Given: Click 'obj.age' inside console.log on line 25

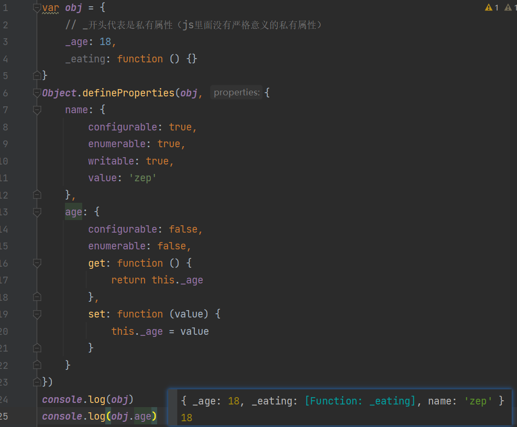Looking at the screenshot, I should pyautogui.click(x=131, y=417).
